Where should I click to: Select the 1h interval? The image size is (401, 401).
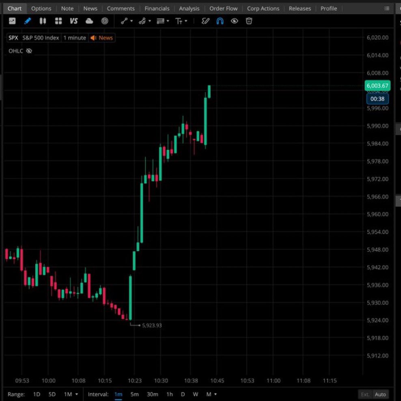tap(170, 394)
